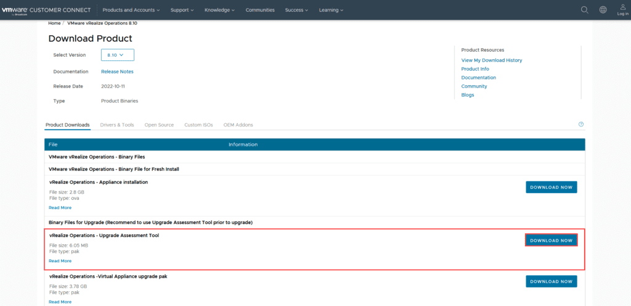This screenshot has width=631, height=306.
Task: Select the Product Downloads tab
Action: coord(68,125)
